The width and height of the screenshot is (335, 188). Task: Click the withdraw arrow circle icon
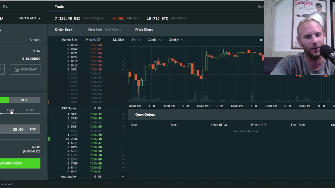17,69
